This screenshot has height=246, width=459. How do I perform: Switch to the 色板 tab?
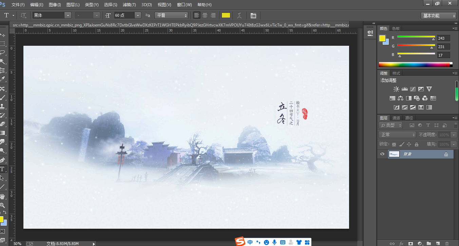tap(396, 28)
